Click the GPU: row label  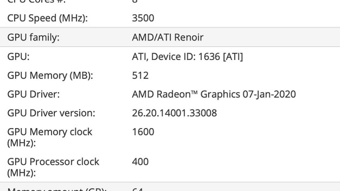pos(18,56)
